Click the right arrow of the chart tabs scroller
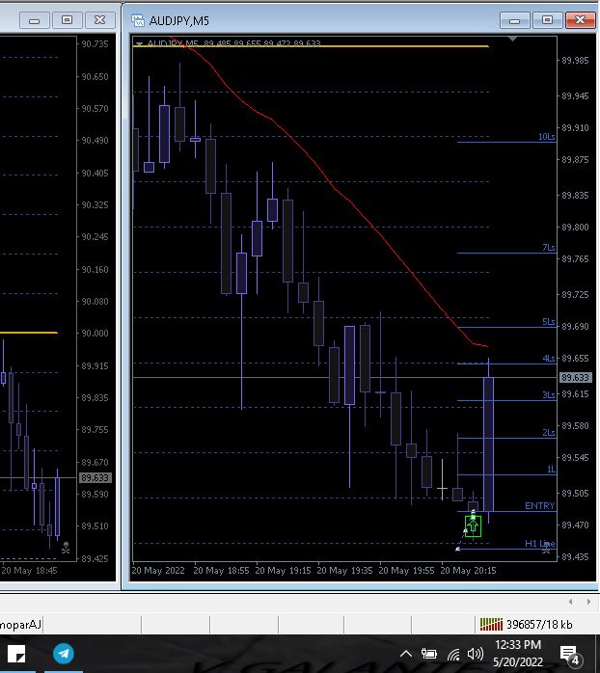 588,602
